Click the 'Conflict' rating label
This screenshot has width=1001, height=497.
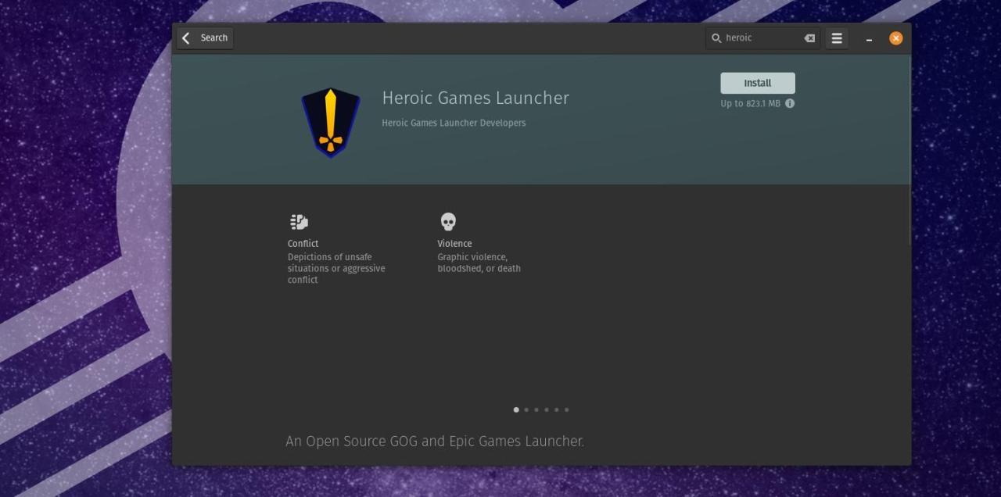(303, 243)
